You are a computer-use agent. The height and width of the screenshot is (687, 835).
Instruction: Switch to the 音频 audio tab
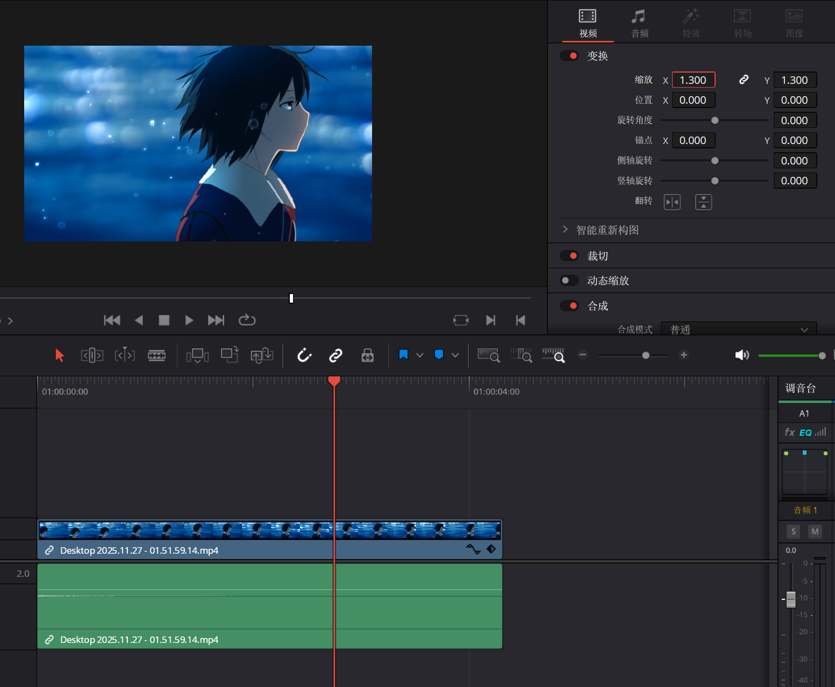click(x=639, y=24)
